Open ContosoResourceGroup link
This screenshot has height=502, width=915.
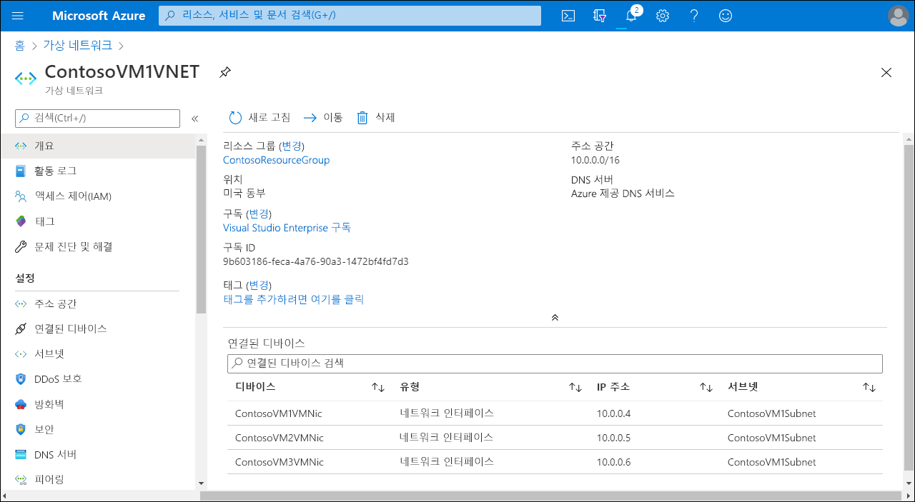coord(277,160)
